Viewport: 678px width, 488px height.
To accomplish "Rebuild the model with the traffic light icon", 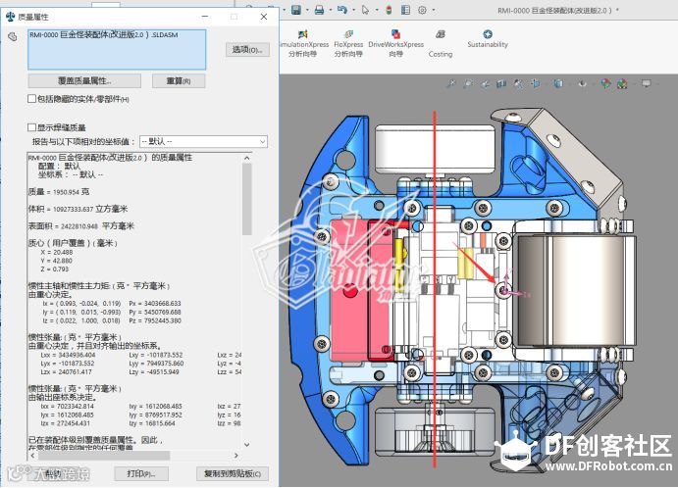I will pos(389,10).
